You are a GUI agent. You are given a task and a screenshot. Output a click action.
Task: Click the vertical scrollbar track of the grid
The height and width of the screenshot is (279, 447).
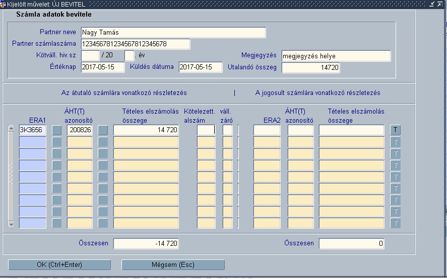pos(11,176)
